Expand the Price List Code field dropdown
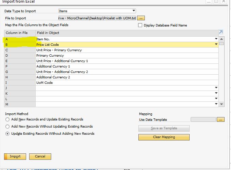 (216, 44)
